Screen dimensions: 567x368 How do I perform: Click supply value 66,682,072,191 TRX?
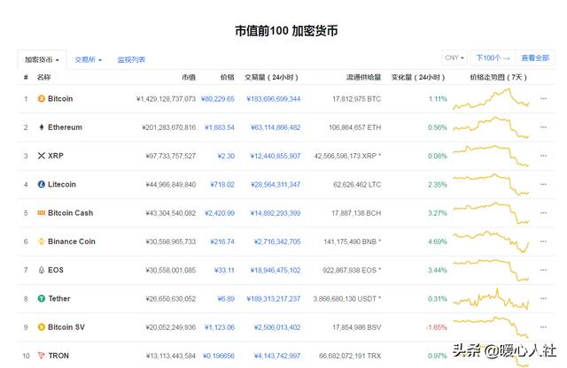point(350,356)
